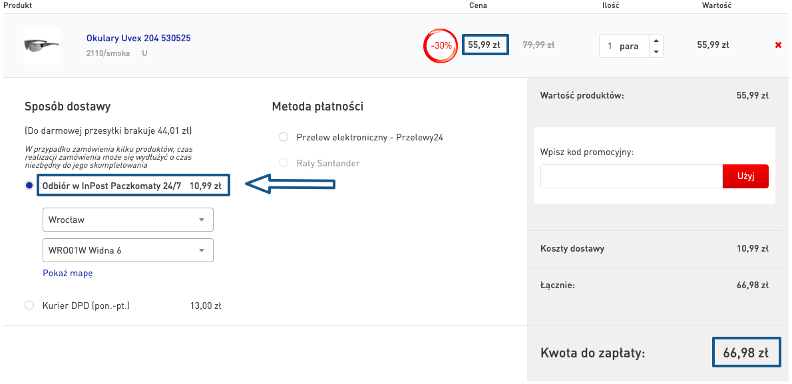Screen dimensions: 792x384
Task: Click the Cena column header
Action: click(478, 5)
